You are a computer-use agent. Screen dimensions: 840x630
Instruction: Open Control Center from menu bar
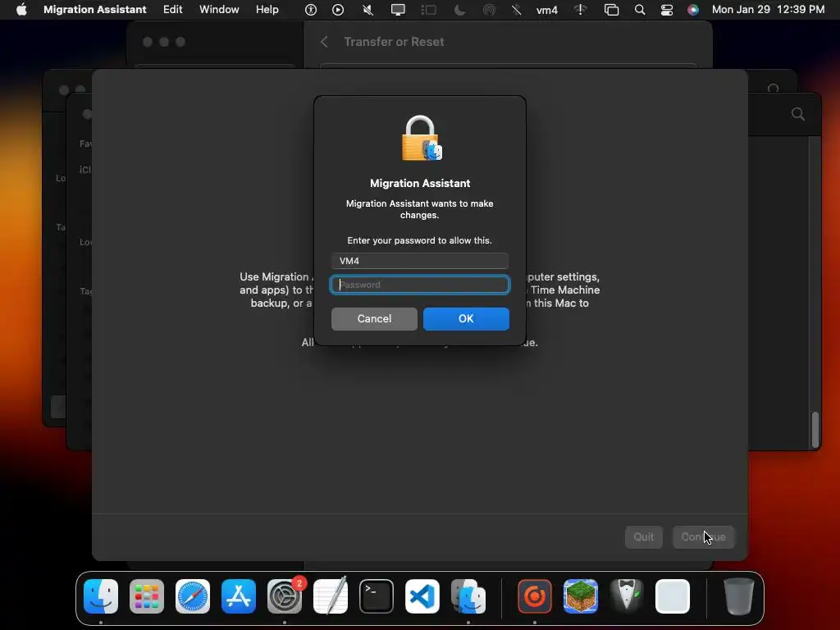[667, 10]
